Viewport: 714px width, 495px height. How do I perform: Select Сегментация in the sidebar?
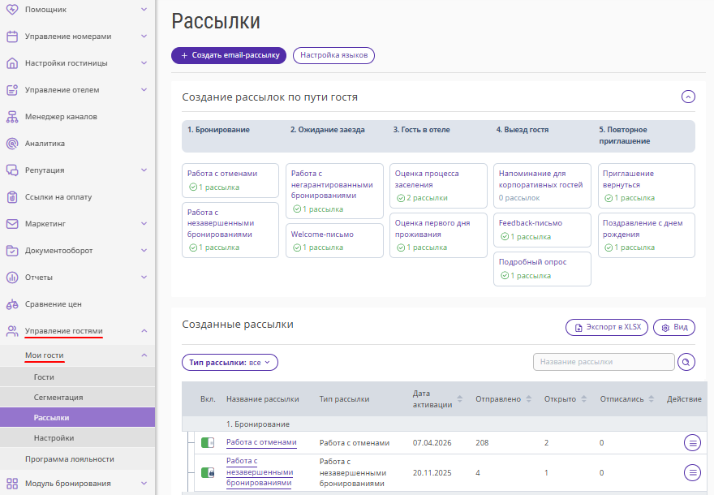(58, 398)
